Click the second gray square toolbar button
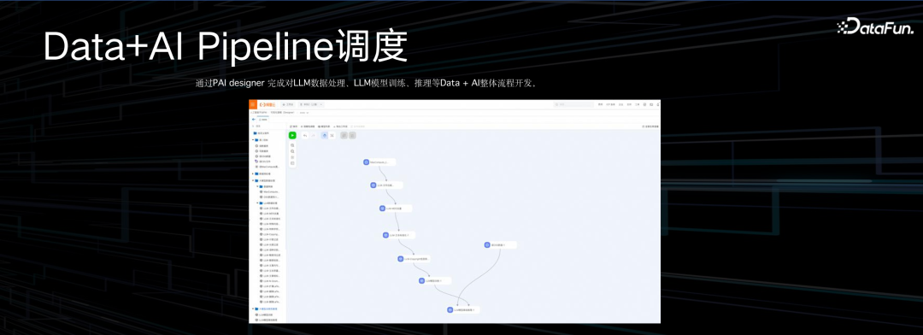The height and width of the screenshot is (335, 923). [x=352, y=135]
